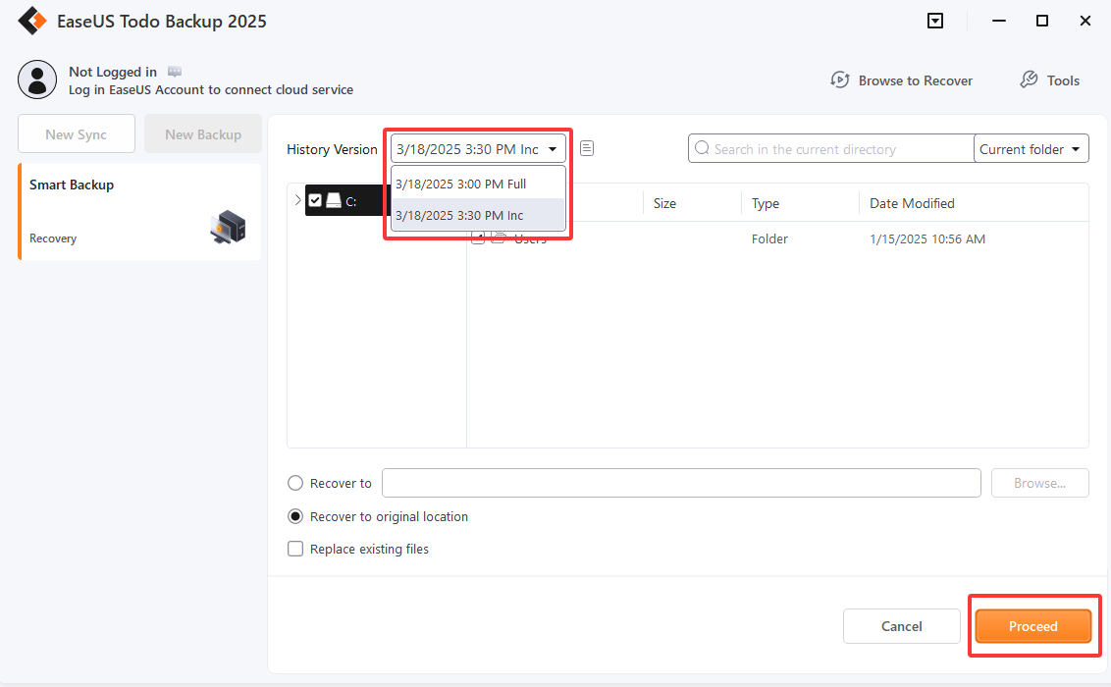Click the Folder type cell
Screen dimensions: 1111x687
coord(769,239)
